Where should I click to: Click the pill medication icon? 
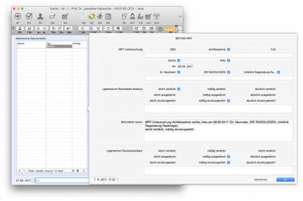click(68, 28)
